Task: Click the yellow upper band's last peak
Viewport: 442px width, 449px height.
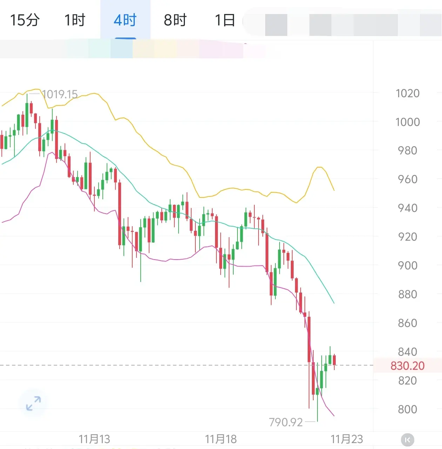Action: tap(319, 167)
